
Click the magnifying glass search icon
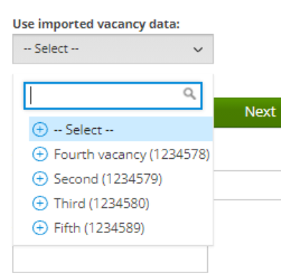click(189, 94)
